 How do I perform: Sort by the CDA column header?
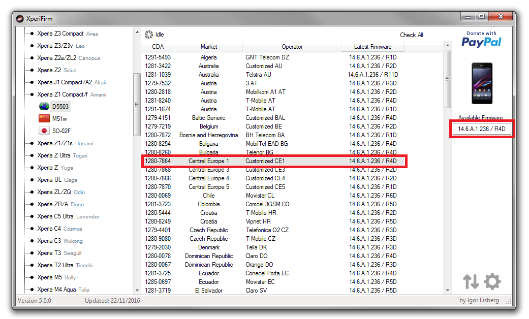[158, 47]
